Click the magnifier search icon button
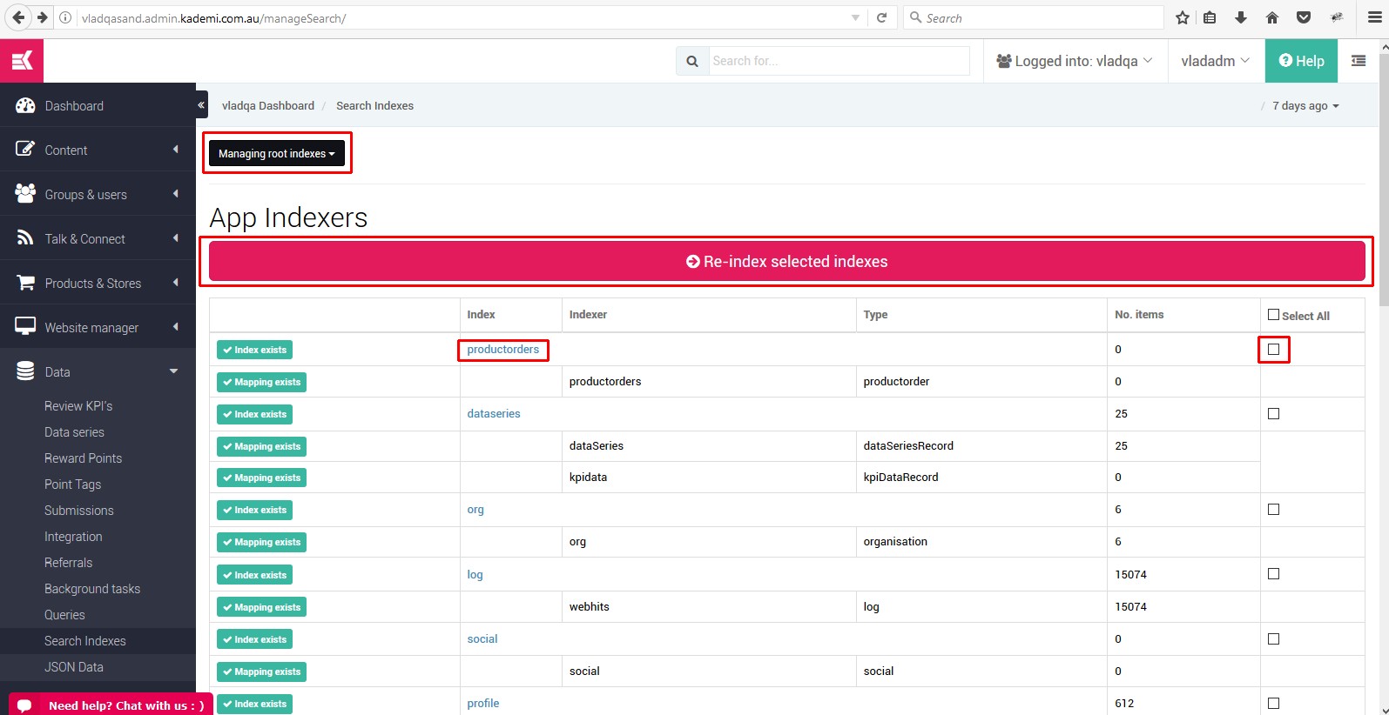This screenshot has height=715, width=1389. pos(692,61)
